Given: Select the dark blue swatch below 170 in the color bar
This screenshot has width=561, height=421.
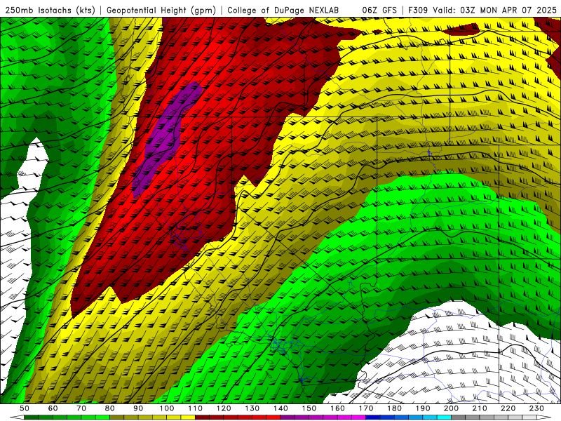Looking at the screenshot, I should (x=373, y=417).
